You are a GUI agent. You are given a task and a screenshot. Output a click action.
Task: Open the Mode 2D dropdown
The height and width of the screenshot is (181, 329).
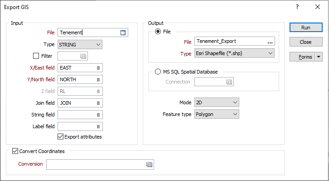point(217,102)
